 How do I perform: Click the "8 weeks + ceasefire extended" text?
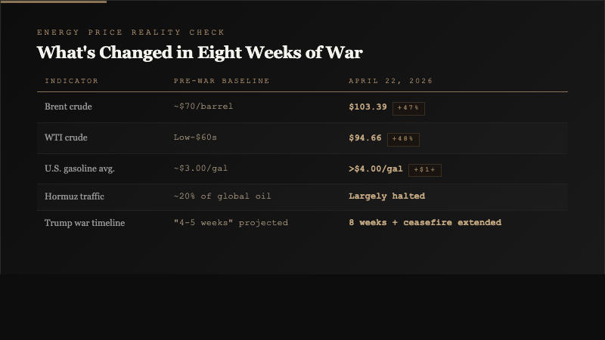point(425,223)
